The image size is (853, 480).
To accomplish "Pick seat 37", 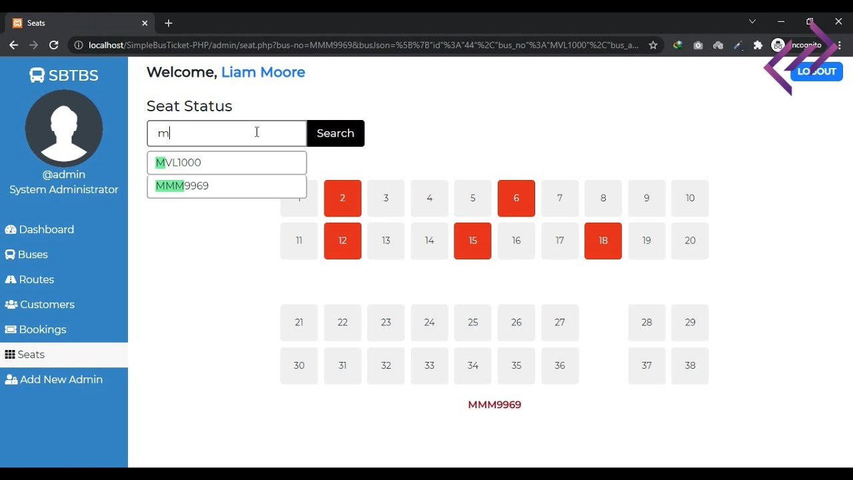I will coord(646,365).
